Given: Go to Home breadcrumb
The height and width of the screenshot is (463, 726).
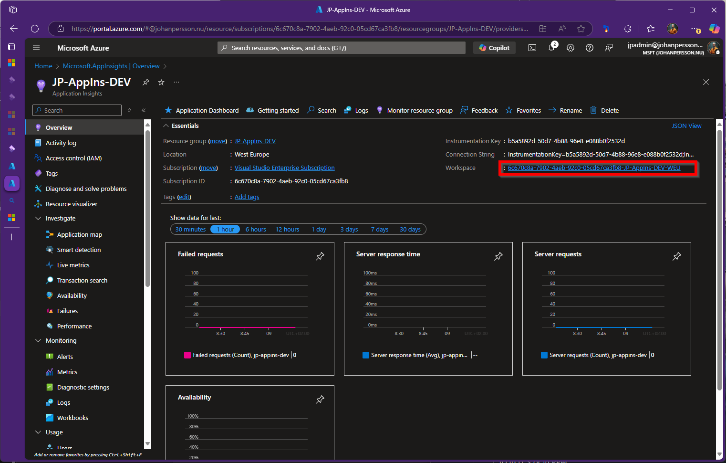Looking at the screenshot, I should [x=43, y=66].
